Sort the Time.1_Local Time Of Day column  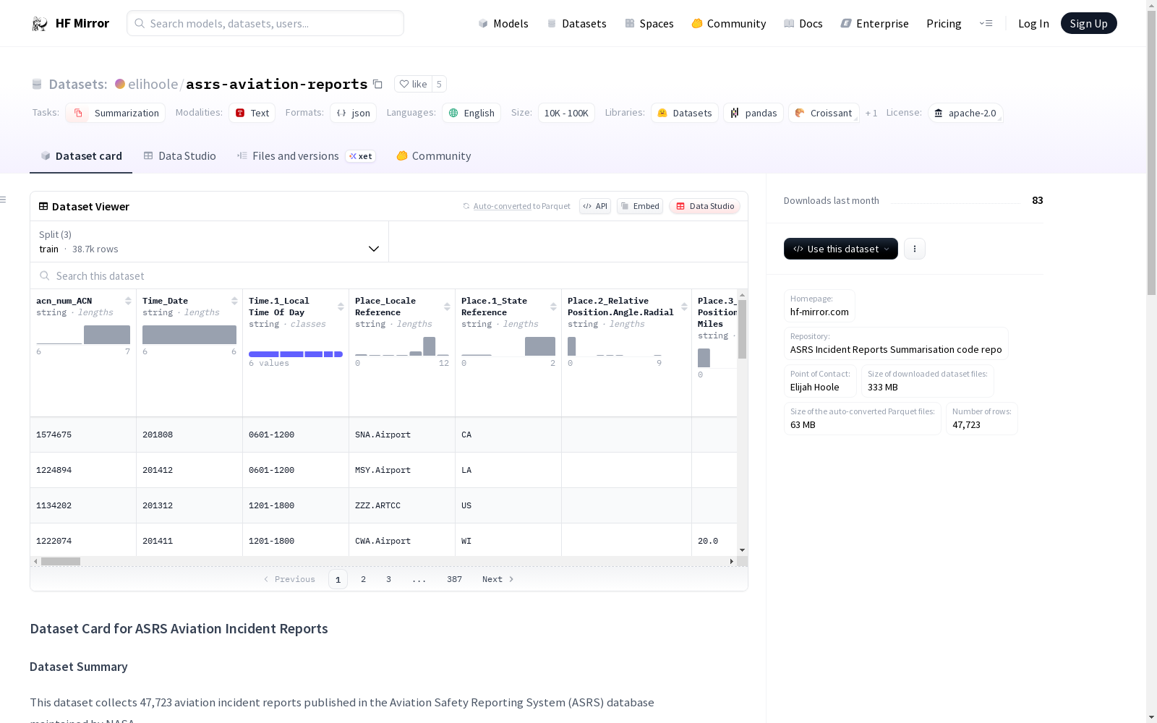(x=341, y=307)
